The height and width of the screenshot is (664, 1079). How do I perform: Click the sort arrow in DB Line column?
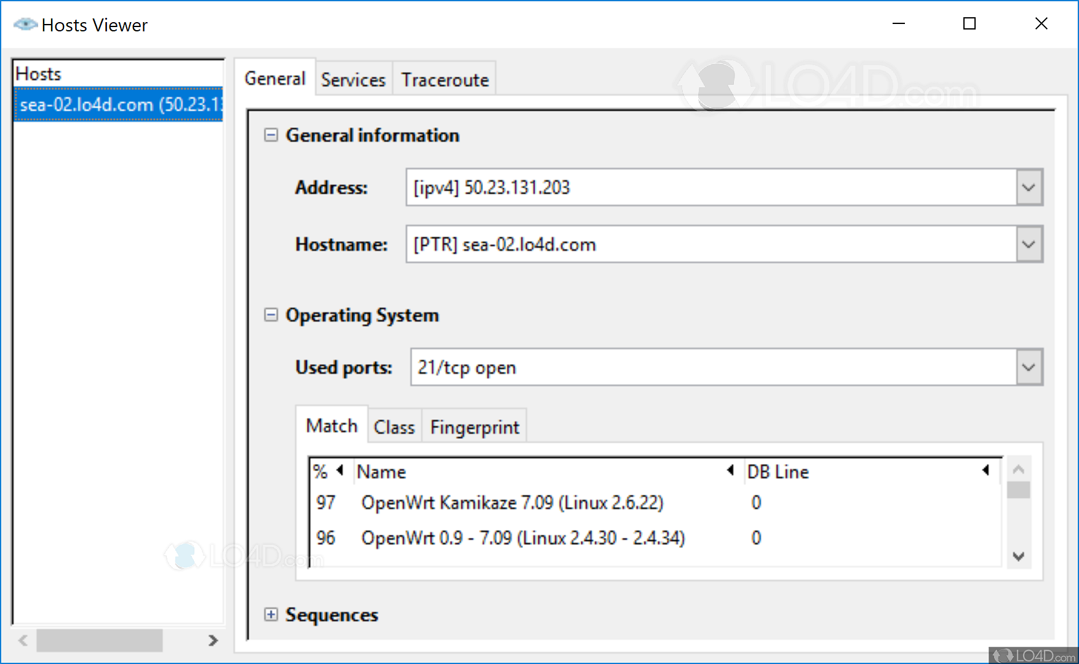pos(985,471)
